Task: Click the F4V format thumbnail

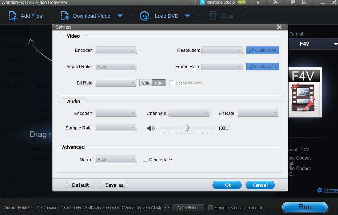Action: click(x=305, y=92)
